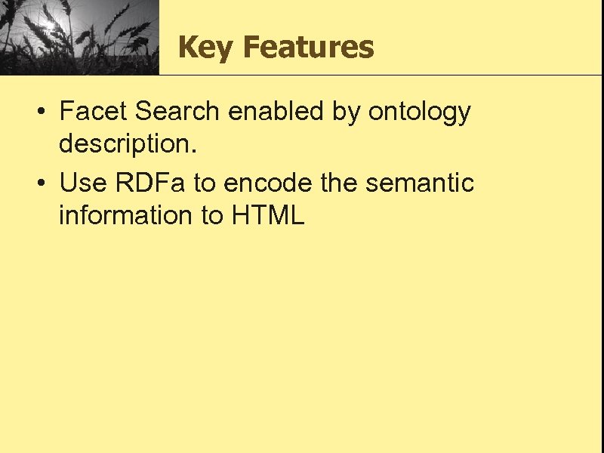Select the word "Features" in the title
The height and width of the screenshot is (453, 604).
309,48
